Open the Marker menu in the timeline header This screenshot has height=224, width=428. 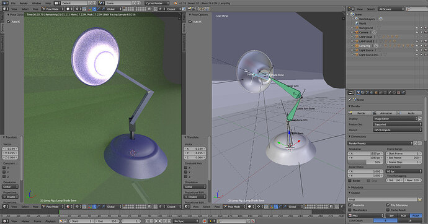(25, 222)
